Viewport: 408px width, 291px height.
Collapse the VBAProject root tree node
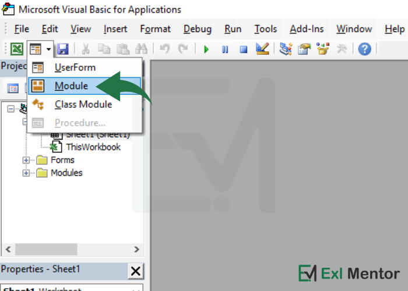click(x=10, y=109)
